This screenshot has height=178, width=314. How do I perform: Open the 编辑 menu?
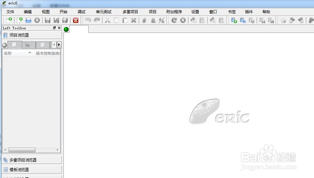point(28,12)
